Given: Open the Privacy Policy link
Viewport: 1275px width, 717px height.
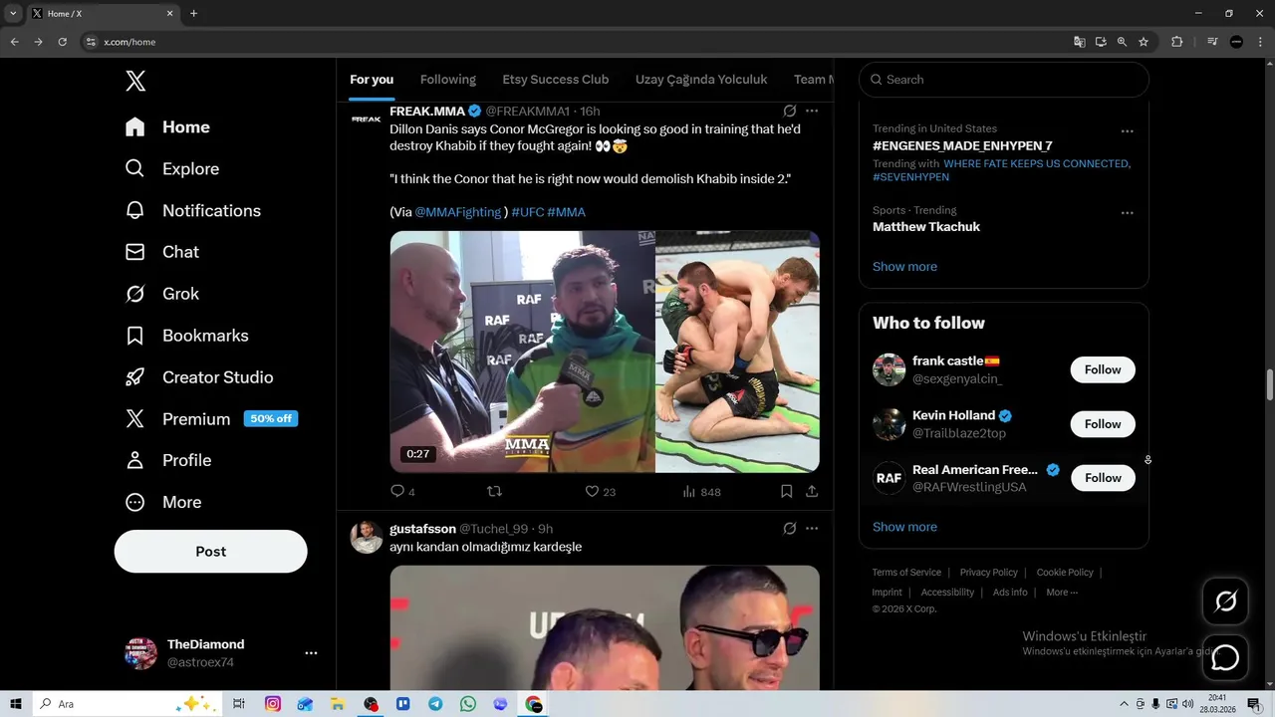Looking at the screenshot, I should 988,573.
